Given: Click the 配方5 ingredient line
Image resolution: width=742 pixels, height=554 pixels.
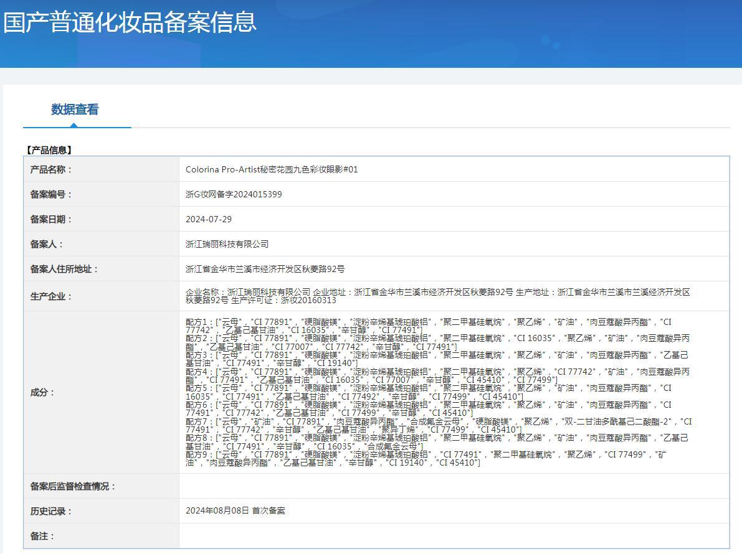Looking at the screenshot, I should point(428,392).
